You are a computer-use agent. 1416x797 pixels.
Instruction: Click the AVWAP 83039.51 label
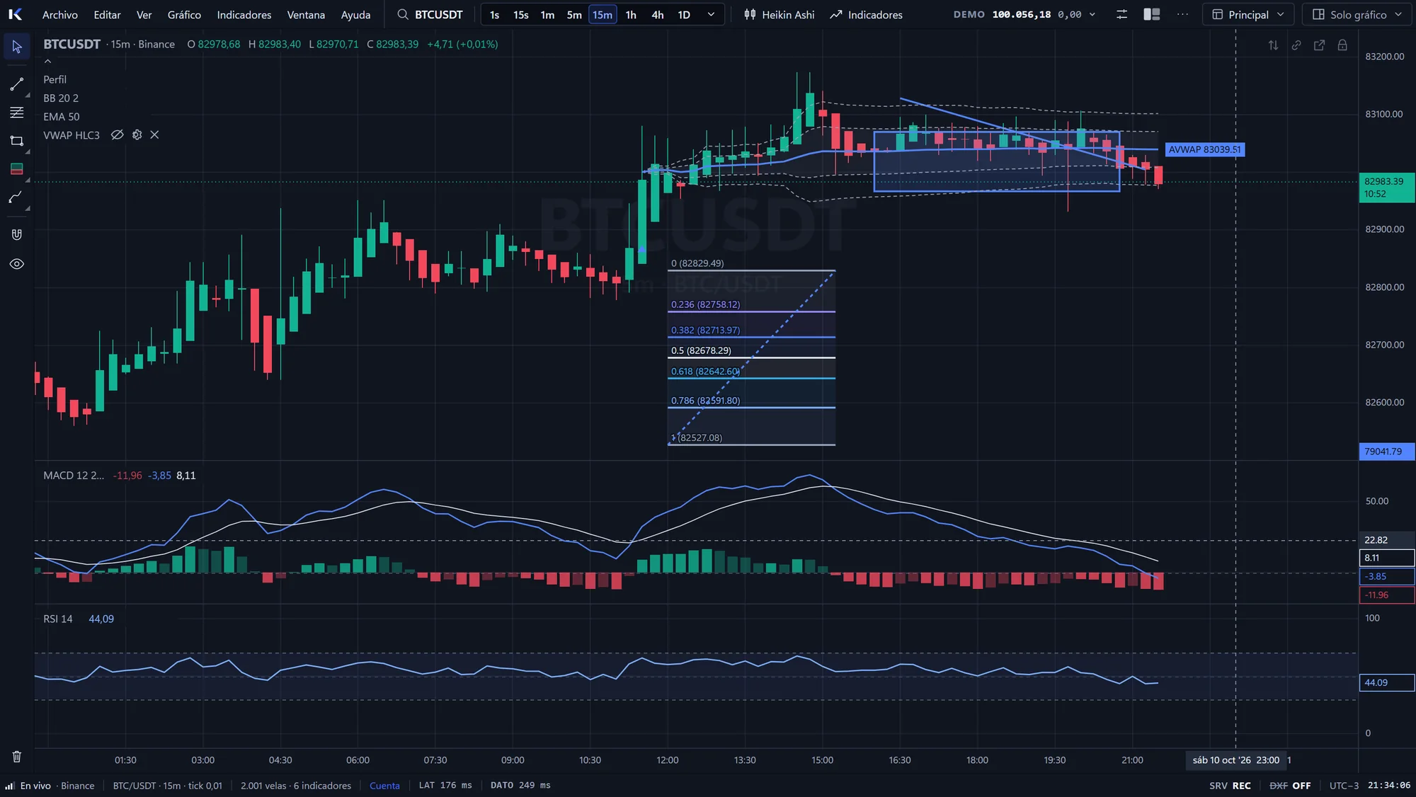tap(1204, 149)
